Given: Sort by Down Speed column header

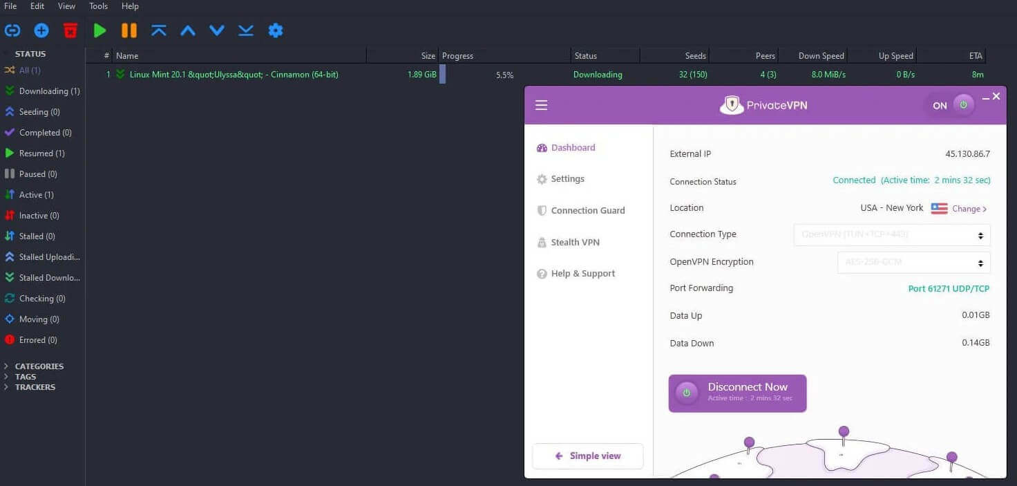Looking at the screenshot, I should [x=812, y=56].
